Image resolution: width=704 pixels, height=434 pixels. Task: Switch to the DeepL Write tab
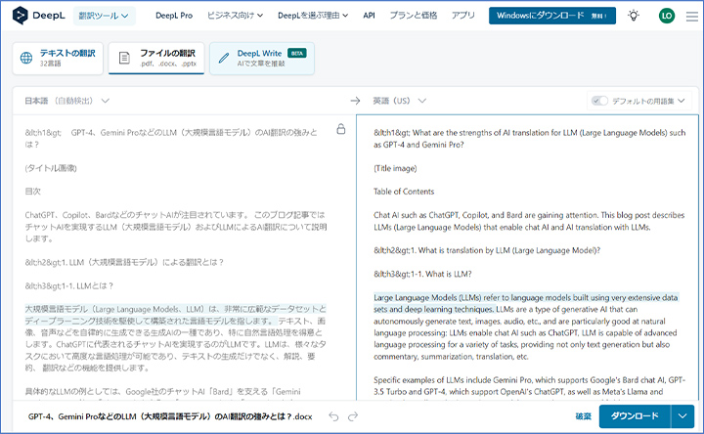262,59
